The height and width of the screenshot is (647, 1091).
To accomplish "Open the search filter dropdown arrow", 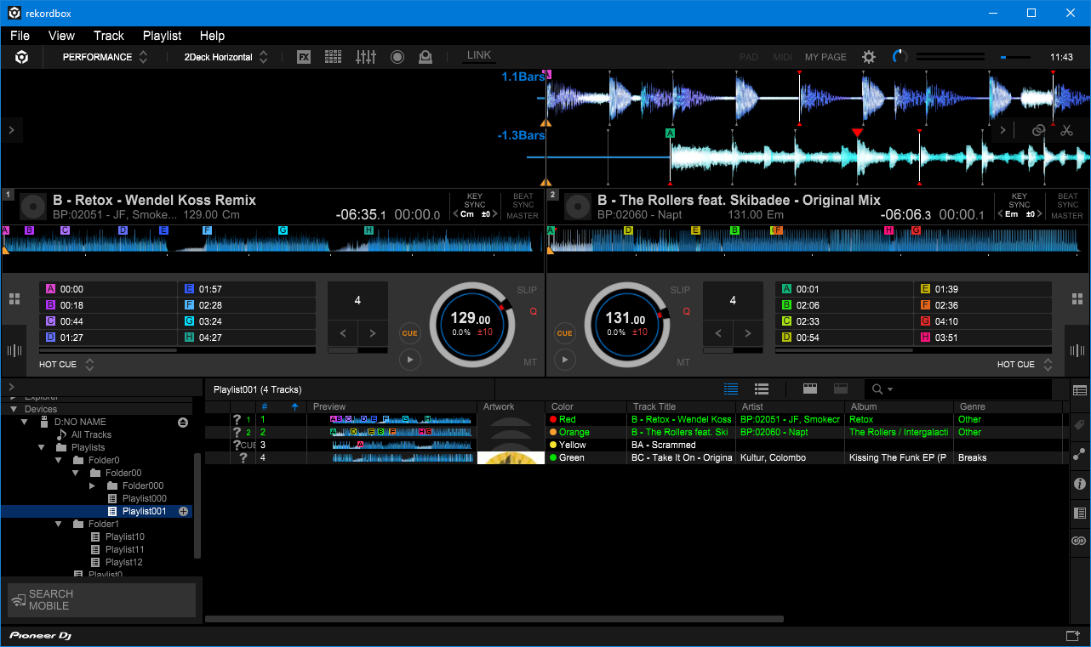I will 889,389.
